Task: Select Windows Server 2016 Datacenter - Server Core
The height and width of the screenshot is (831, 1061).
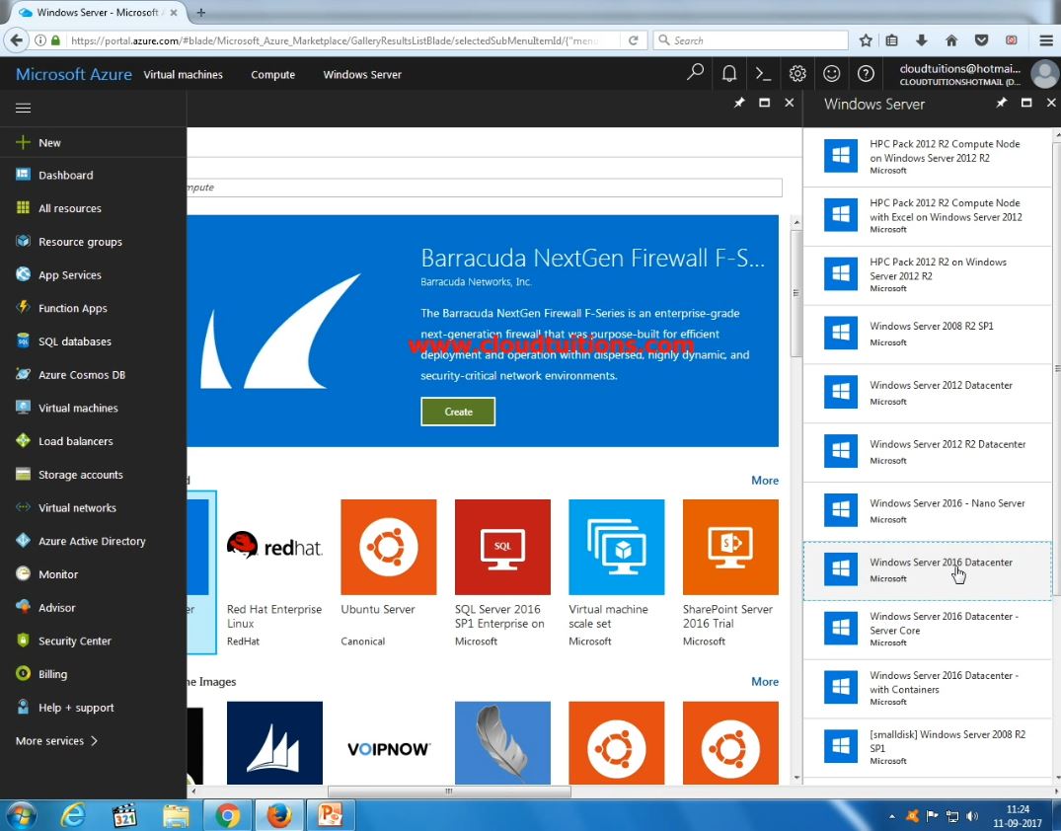Action: (x=927, y=630)
